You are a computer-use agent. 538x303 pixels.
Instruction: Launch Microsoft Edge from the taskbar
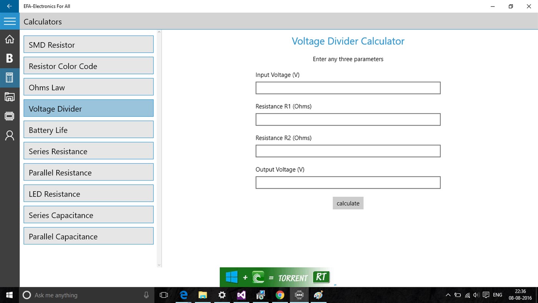coord(183,295)
